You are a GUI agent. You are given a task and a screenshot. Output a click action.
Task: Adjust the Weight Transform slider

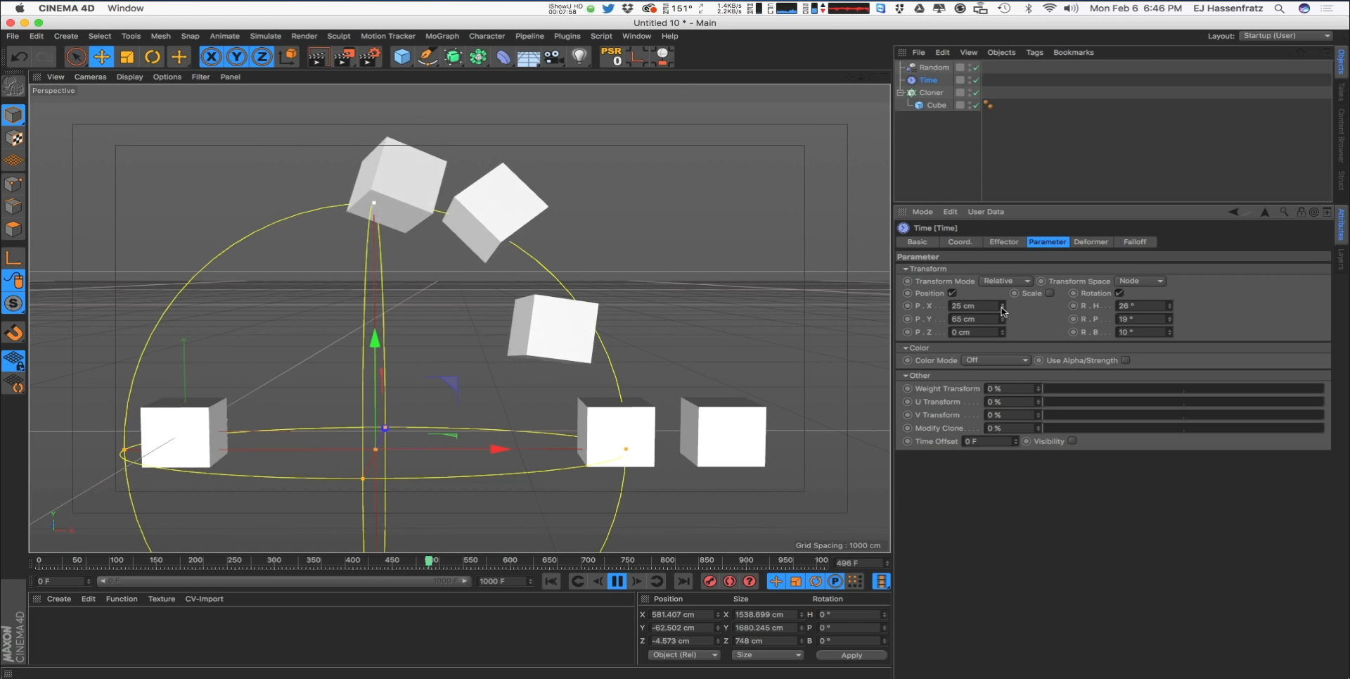[1184, 388]
